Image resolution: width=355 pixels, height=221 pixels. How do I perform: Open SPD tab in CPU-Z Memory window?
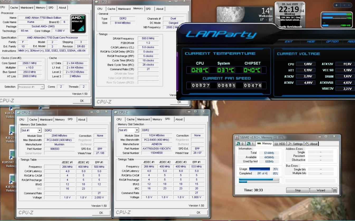148,9
